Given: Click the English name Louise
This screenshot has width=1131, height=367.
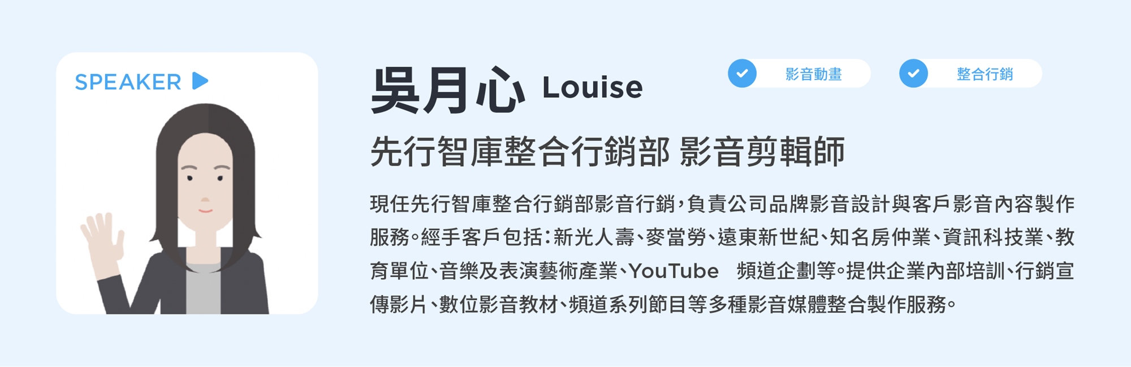Looking at the screenshot, I should click(592, 88).
